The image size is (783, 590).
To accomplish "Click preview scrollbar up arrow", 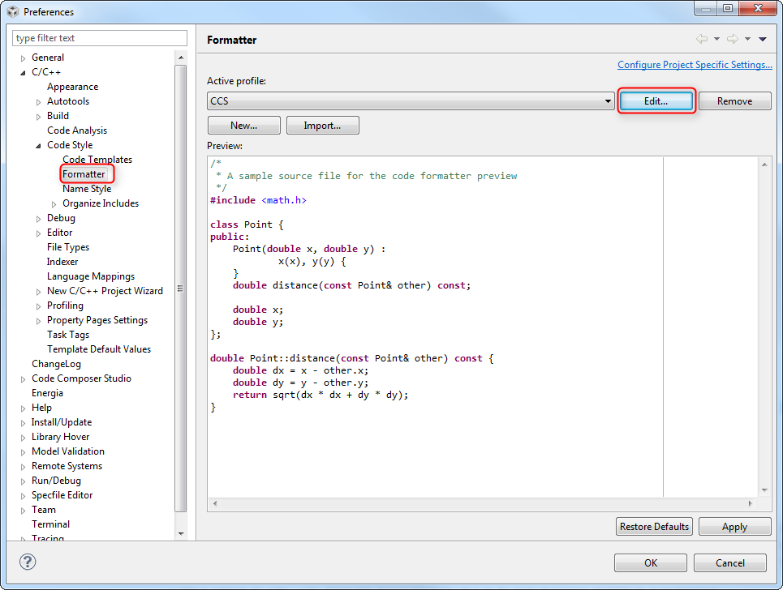I will click(764, 165).
